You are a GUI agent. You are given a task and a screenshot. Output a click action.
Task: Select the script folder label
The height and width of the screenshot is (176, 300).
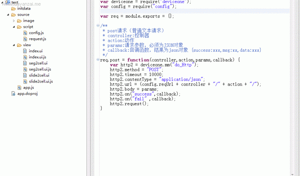pos(28,27)
